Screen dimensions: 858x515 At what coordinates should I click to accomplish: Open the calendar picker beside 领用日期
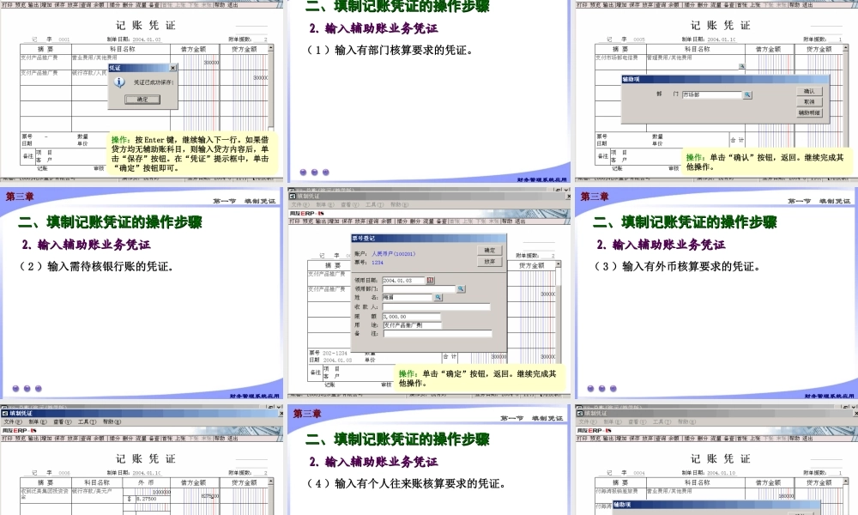point(430,280)
